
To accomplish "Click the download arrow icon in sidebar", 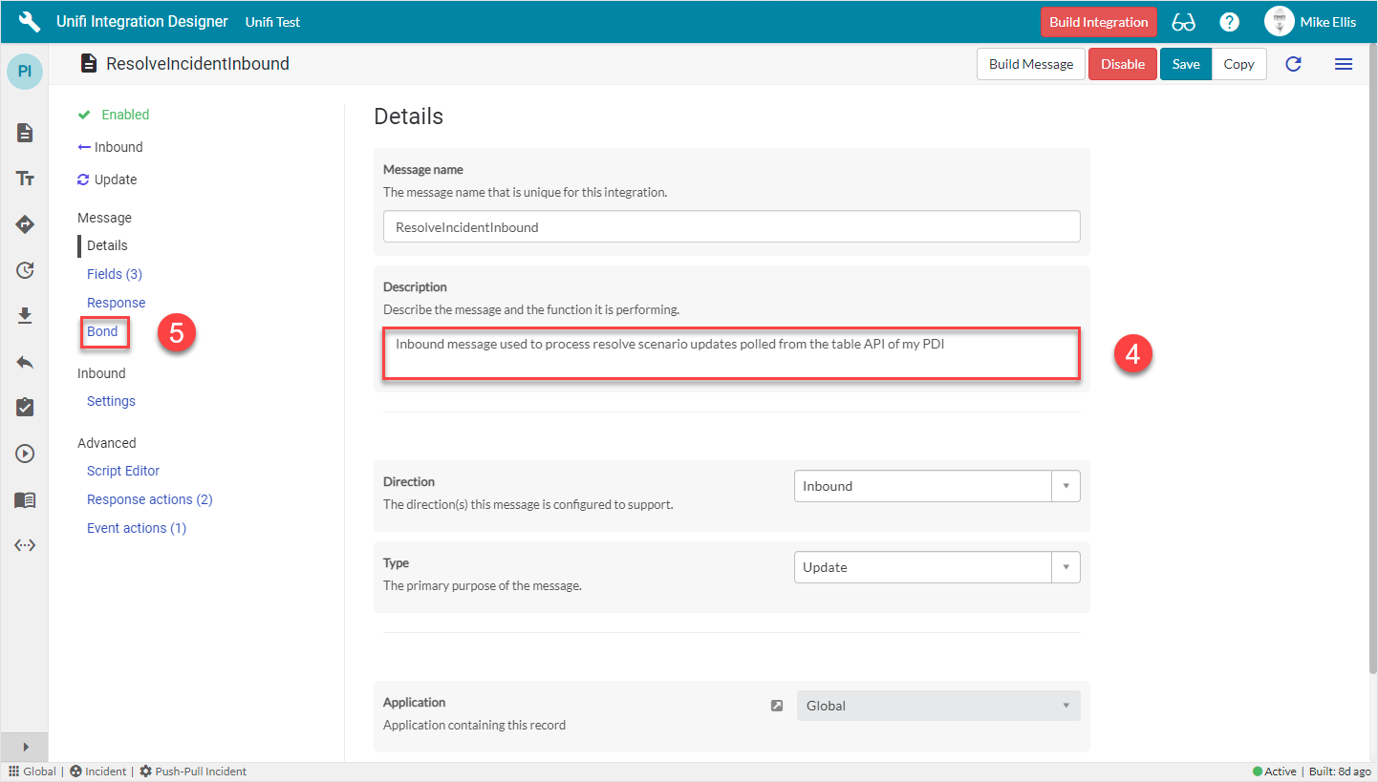I will point(24,315).
